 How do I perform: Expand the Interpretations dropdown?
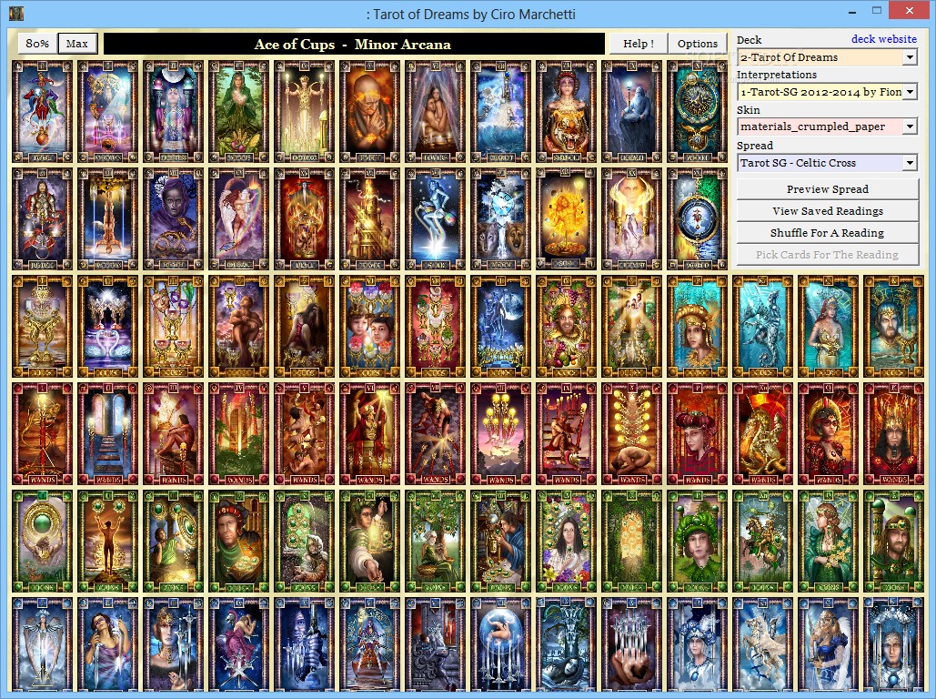pyautogui.click(x=827, y=92)
